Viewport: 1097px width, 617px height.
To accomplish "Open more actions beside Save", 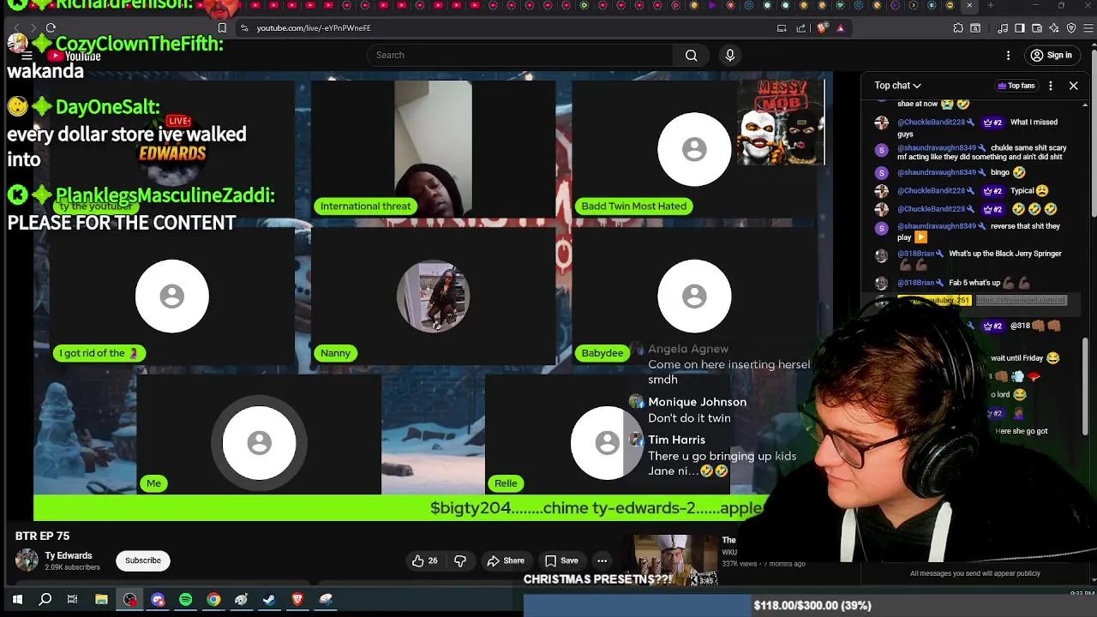I will point(602,560).
